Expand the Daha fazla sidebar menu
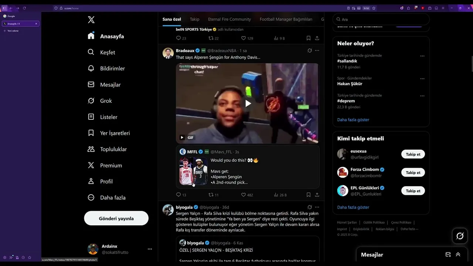473x266 pixels. pyautogui.click(x=107, y=198)
